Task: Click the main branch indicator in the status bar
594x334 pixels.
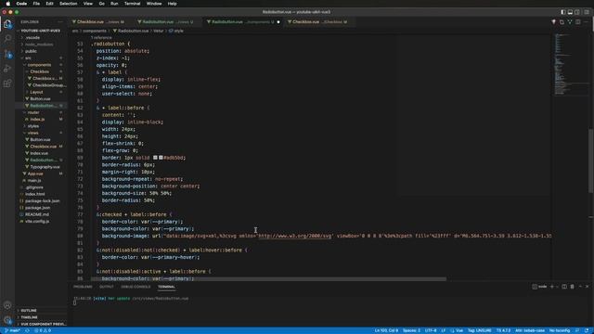Action: [x=12, y=330]
